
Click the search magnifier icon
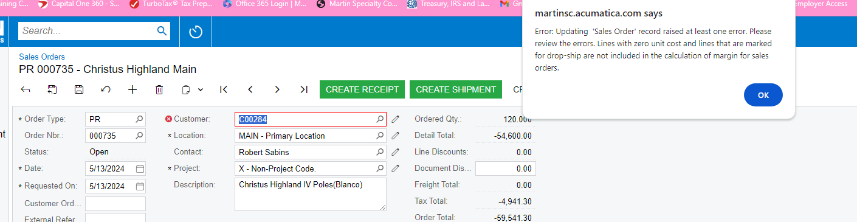(x=162, y=31)
